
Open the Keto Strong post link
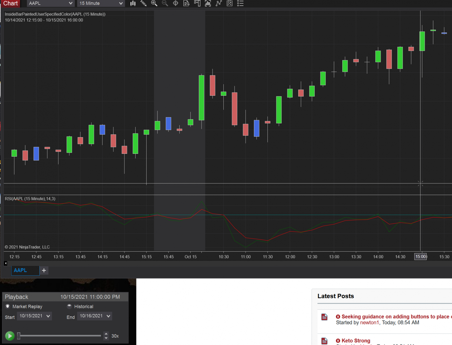(356, 341)
